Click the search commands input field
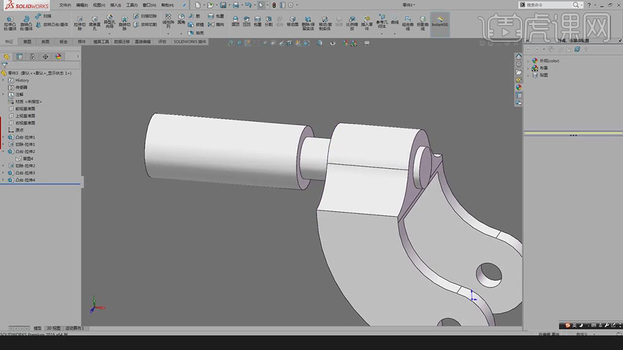The width and height of the screenshot is (623, 350). 545,5
